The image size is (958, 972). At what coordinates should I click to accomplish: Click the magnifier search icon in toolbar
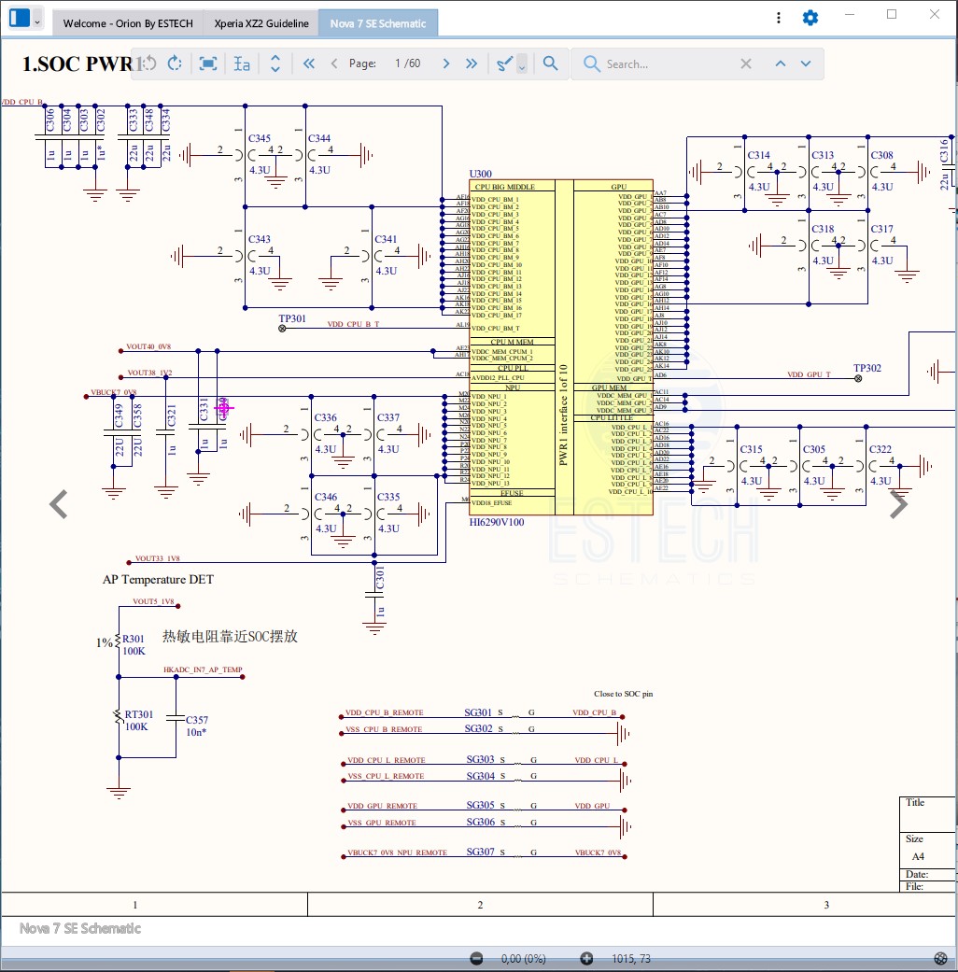click(551, 63)
